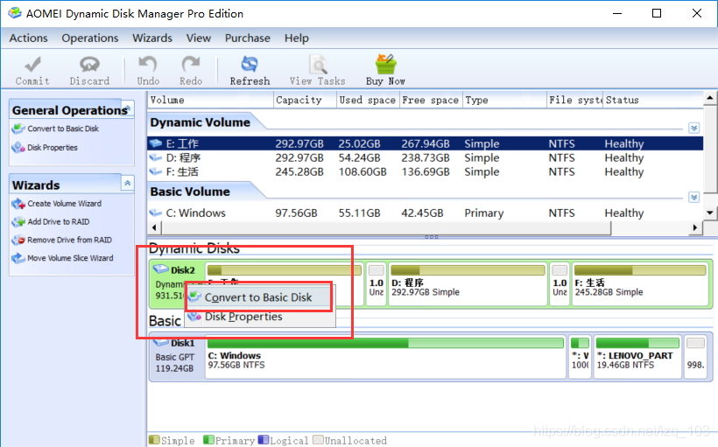Click volume list vertical scrollbar down arrow
This screenshot has height=447, width=718.
(710, 213)
